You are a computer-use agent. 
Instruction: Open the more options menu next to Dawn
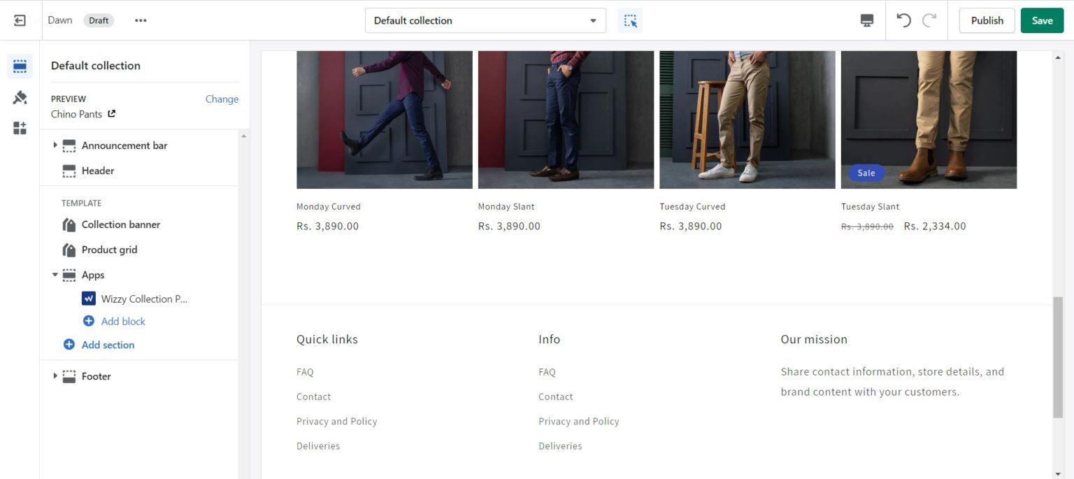141,20
